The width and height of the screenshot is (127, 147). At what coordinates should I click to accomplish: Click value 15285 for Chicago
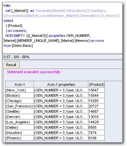tap(96, 101)
